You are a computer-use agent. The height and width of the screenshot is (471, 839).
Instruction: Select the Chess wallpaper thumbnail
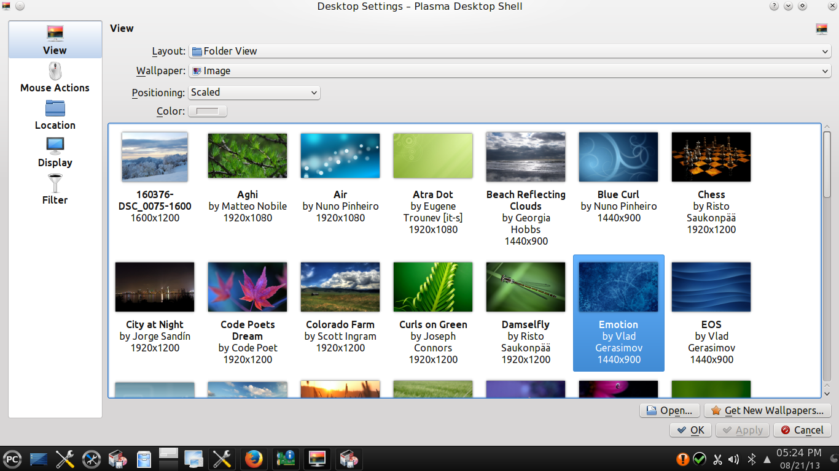tap(711, 156)
